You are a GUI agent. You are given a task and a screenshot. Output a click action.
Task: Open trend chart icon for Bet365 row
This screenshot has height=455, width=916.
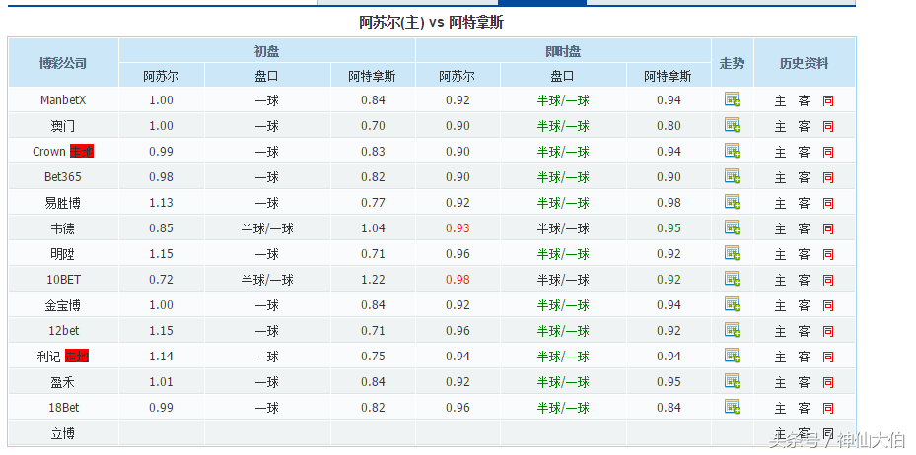pyautogui.click(x=732, y=176)
